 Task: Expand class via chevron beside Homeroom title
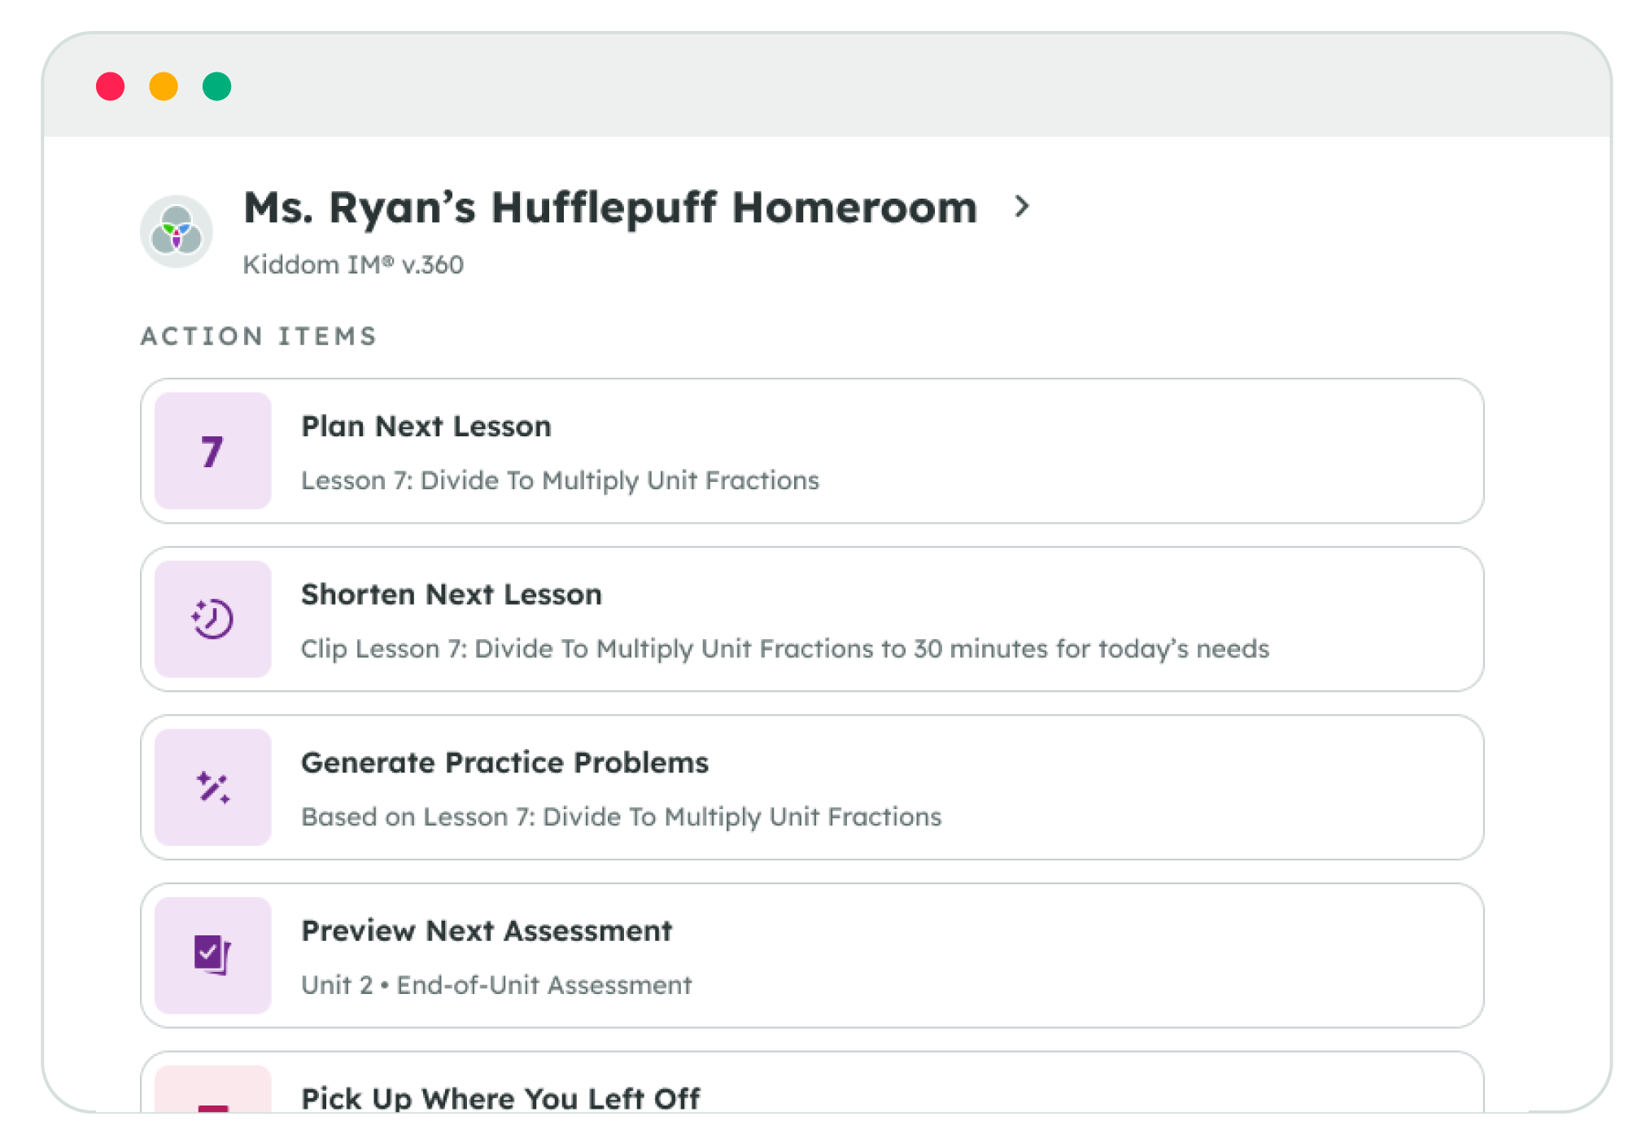1022,207
